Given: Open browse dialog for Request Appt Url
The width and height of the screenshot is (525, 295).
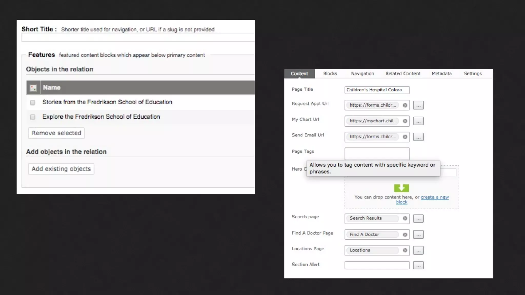Looking at the screenshot, I should click(x=418, y=105).
